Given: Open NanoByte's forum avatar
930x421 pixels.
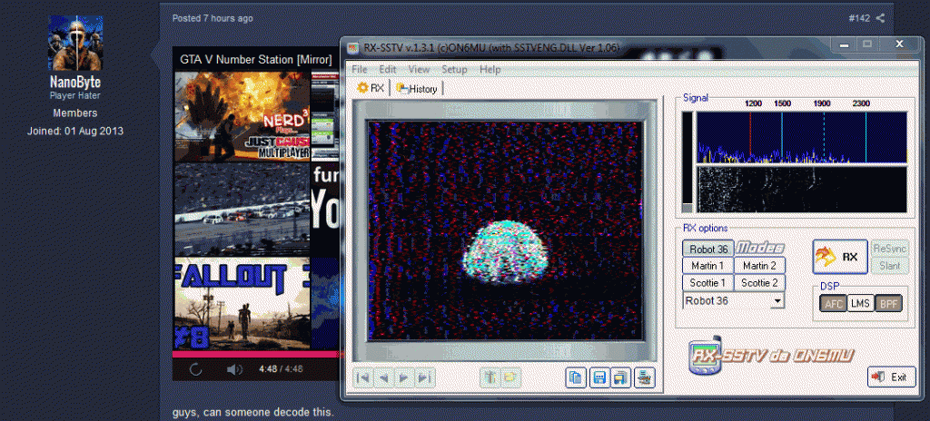Looking at the screenshot, I should (x=75, y=44).
